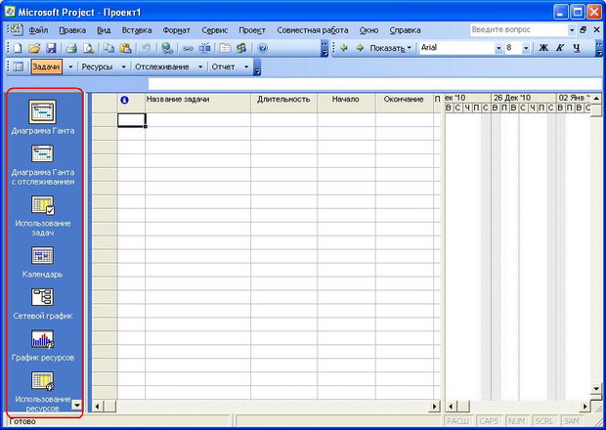Image resolution: width=606 pixels, height=430 pixels.
Task: Open the Вставка menu
Action: pos(137,30)
